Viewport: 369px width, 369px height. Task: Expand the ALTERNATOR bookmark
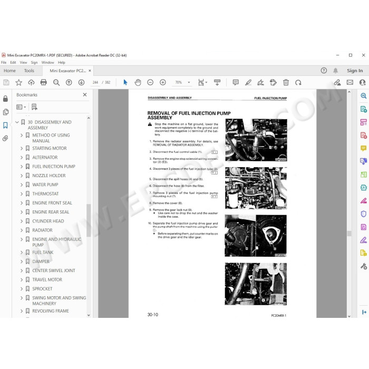pyautogui.click(x=22, y=158)
